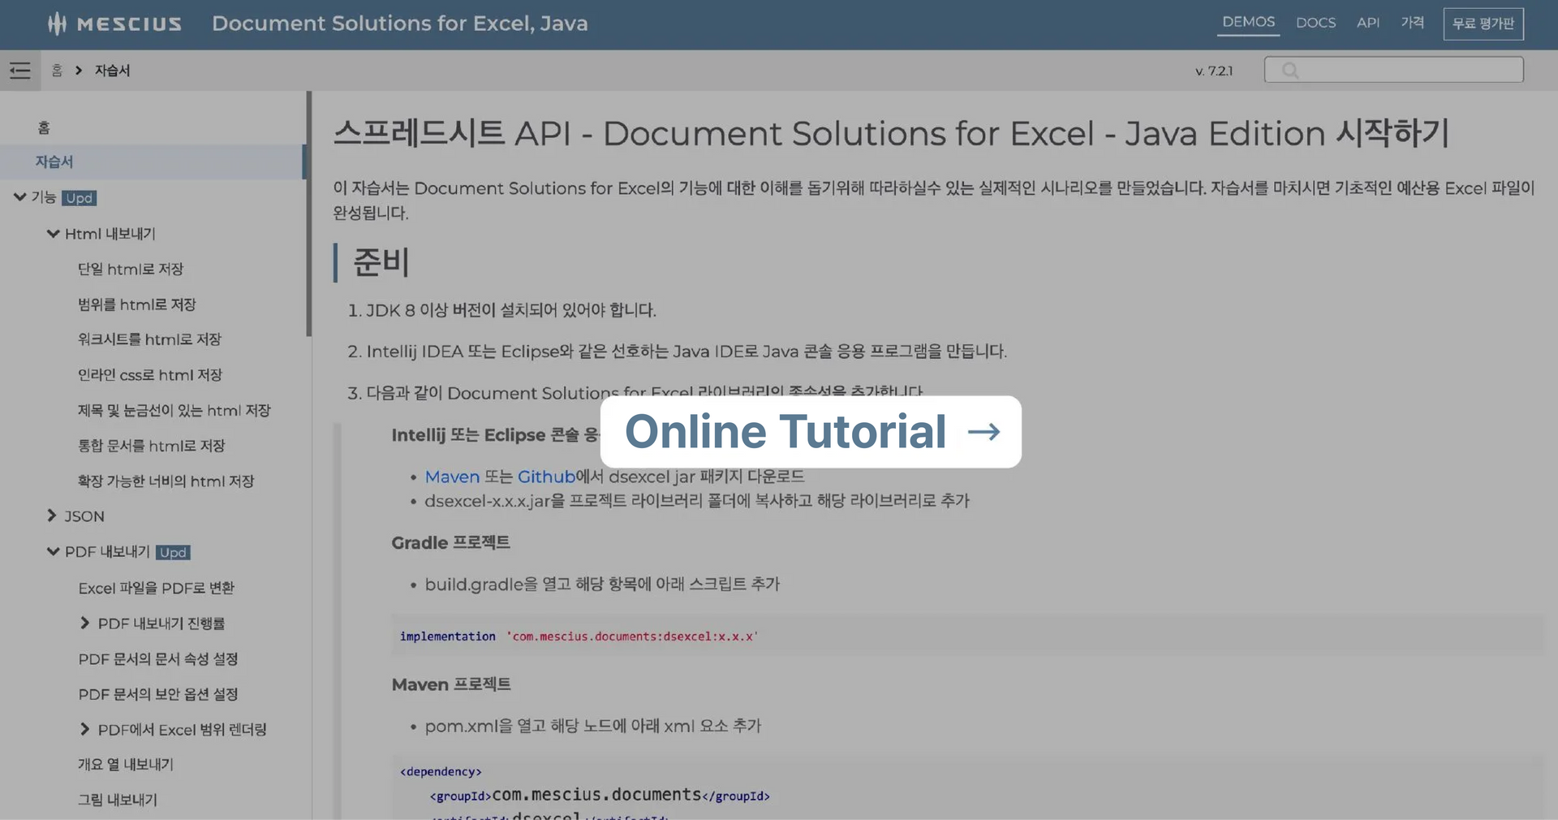Image resolution: width=1558 pixels, height=820 pixels.
Task: Open 개요 열 내보내기 demo
Action: (126, 764)
